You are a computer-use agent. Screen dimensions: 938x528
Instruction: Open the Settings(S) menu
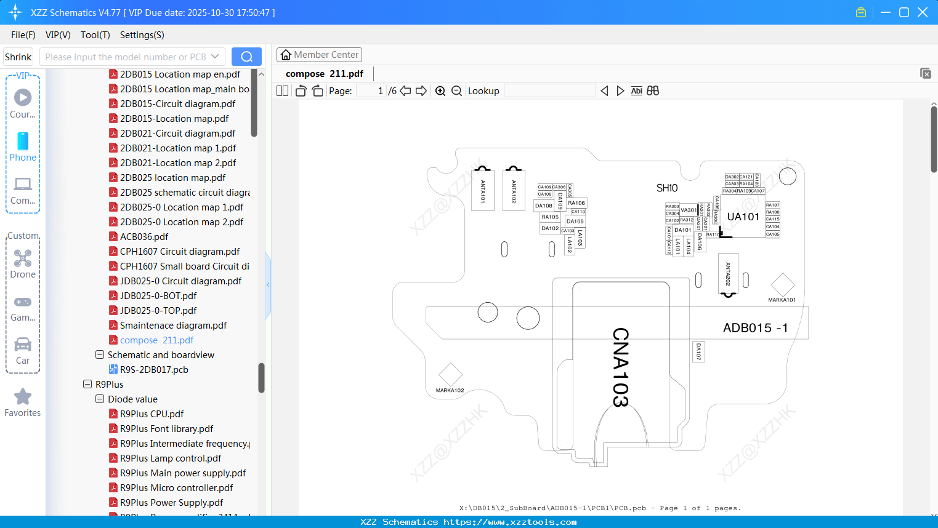[142, 35]
